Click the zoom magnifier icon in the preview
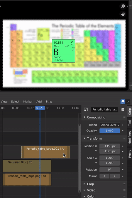This screenshot has width=132, height=198. click(123, 6)
